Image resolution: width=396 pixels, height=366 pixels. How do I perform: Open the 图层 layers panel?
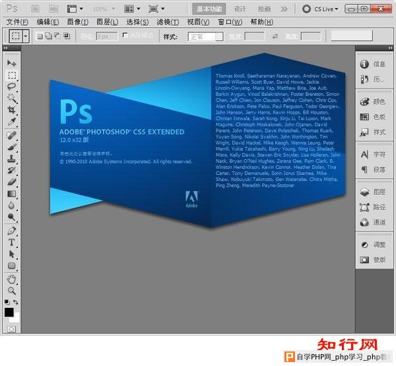373,192
